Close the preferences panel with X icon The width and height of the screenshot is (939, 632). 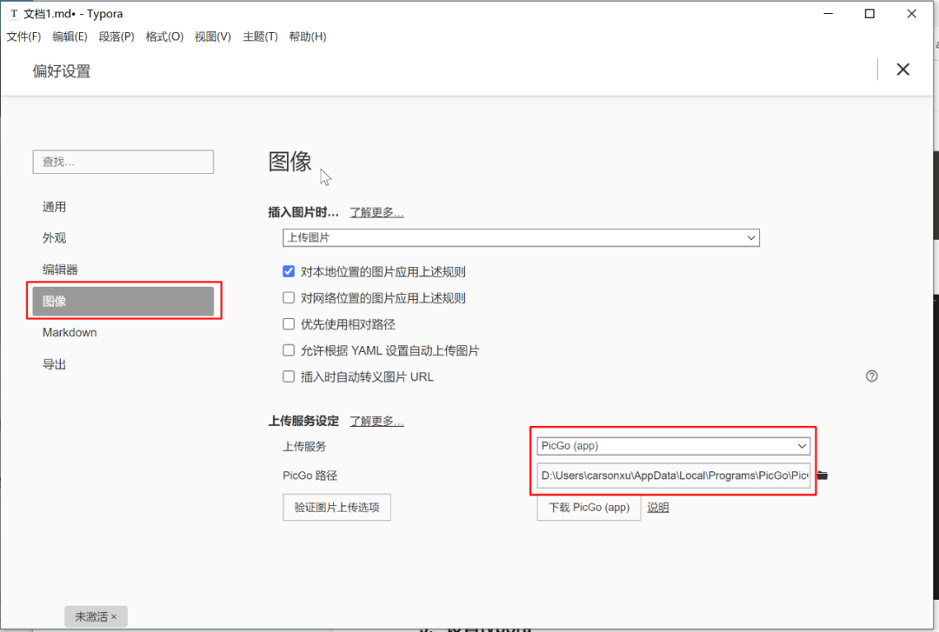tap(902, 70)
